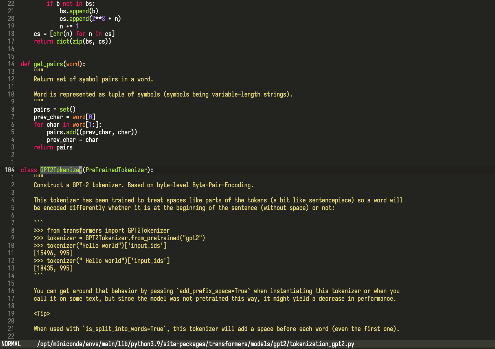Click the get_pairs function name
Screen dimensions: 495x349
pyautogui.click(x=48, y=64)
